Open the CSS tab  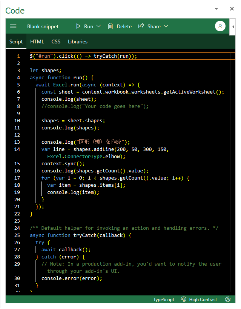[x=56, y=42]
